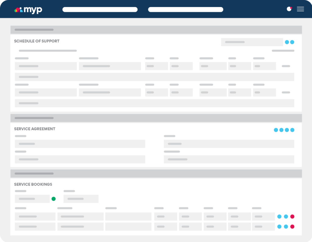Screen dimensions: 312x242
Task: Toggle the first blue icon on the top booking row
Action: tap(279, 217)
